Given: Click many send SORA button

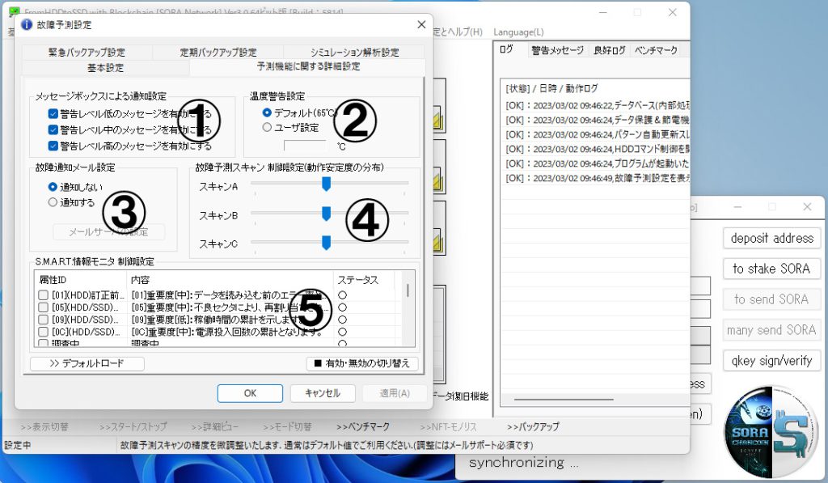Looking at the screenshot, I should (771, 330).
